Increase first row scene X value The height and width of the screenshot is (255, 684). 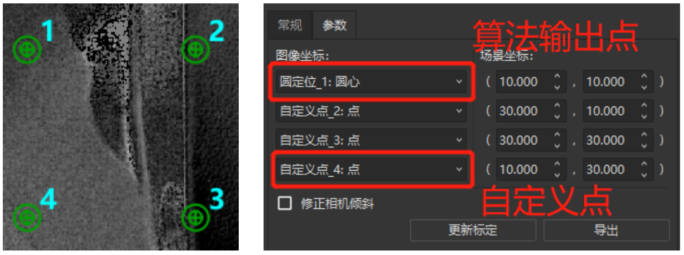point(558,77)
